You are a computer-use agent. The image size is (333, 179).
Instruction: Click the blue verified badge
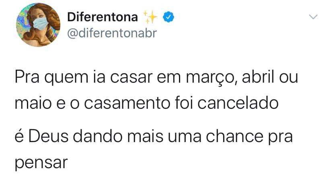coord(168,17)
